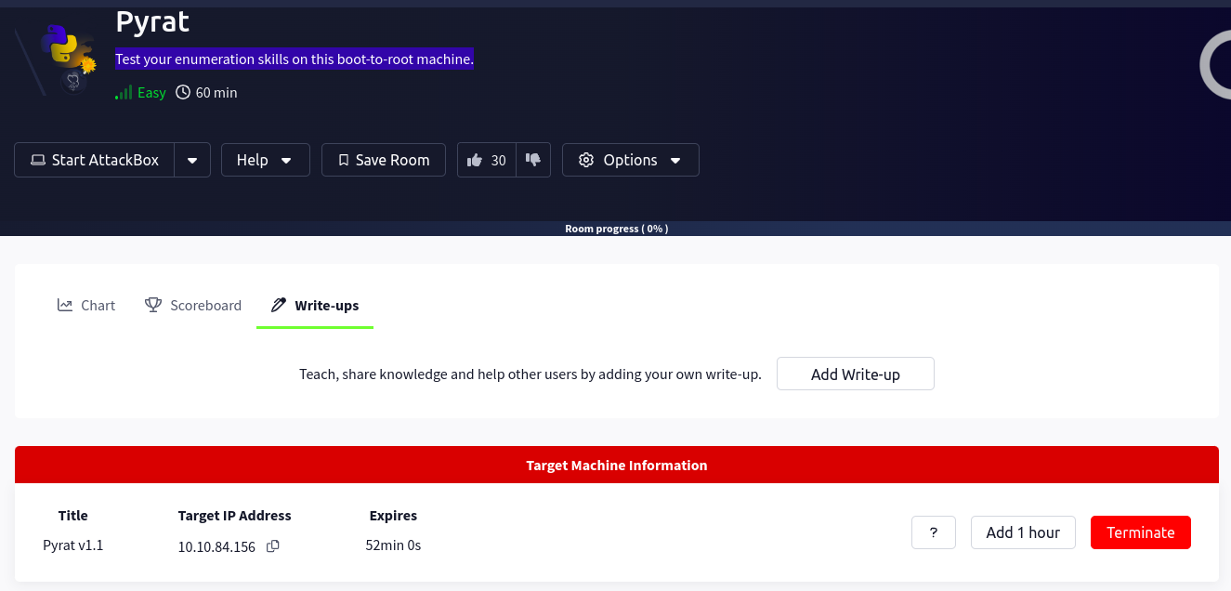
Task: Add 1 hour to the machine
Action: [1023, 532]
